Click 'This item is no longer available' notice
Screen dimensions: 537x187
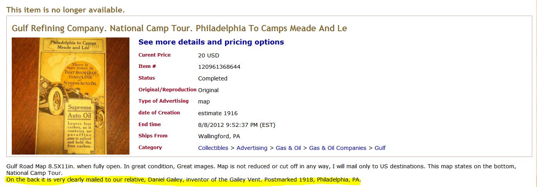point(66,10)
